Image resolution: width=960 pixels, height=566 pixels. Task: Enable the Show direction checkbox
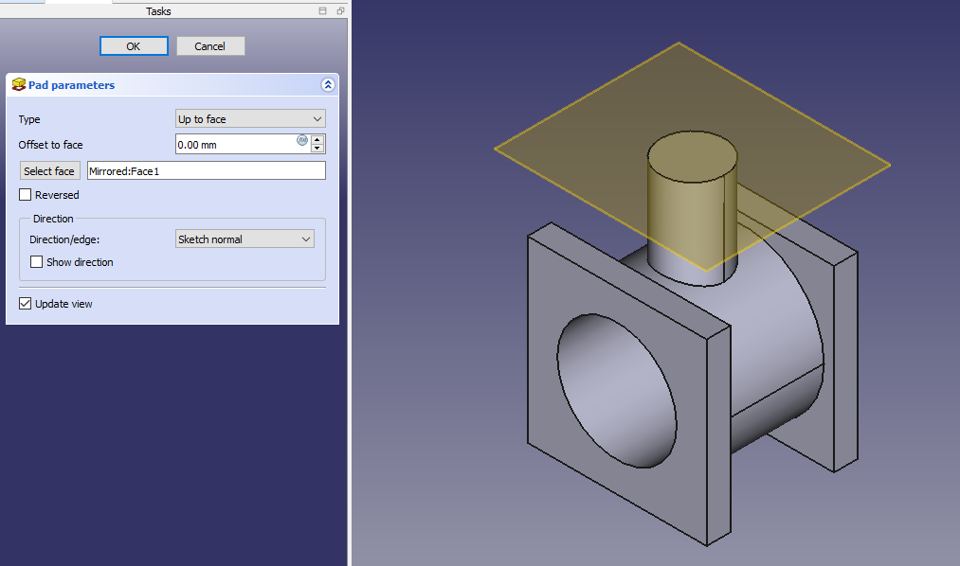(37, 262)
